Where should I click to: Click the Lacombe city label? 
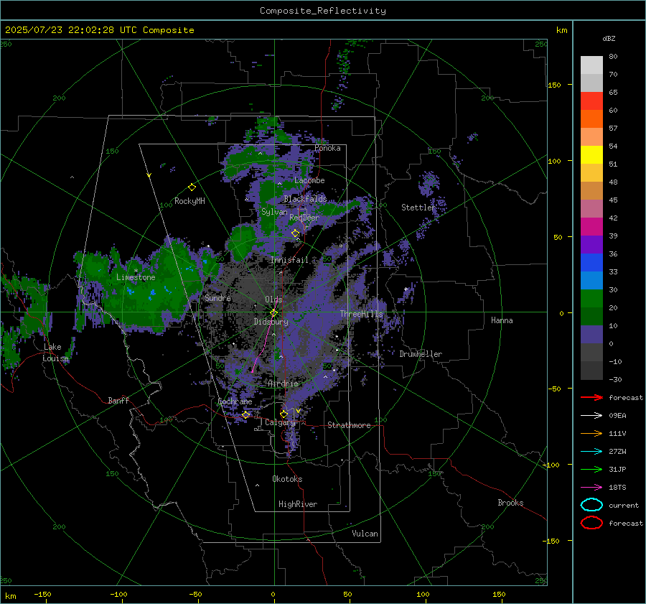(309, 180)
